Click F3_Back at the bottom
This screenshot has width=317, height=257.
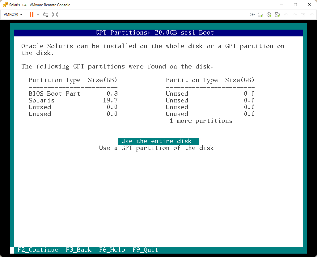click(78, 250)
